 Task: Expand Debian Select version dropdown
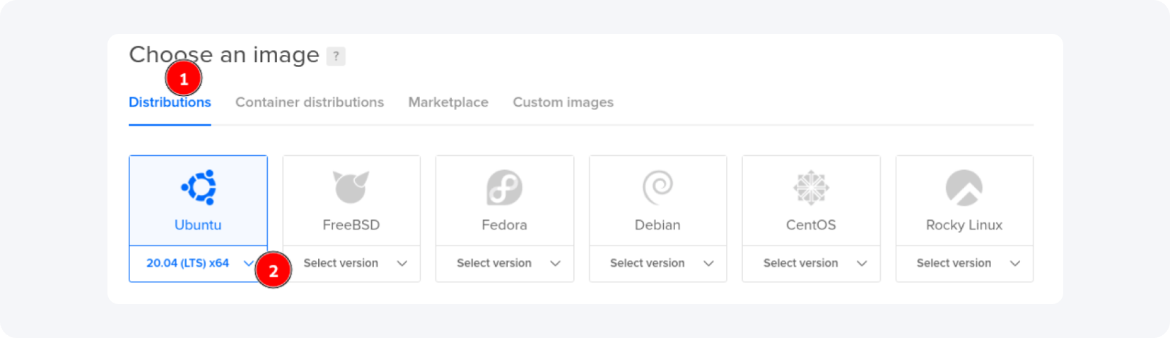coord(658,263)
